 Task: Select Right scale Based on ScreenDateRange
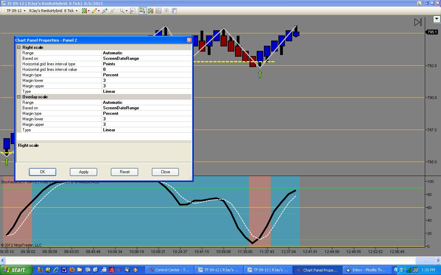(x=147, y=58)
